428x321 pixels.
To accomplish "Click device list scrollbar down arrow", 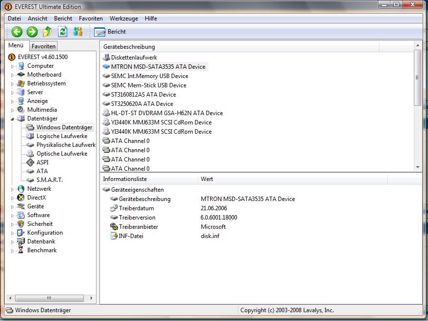I will point(418,167).
